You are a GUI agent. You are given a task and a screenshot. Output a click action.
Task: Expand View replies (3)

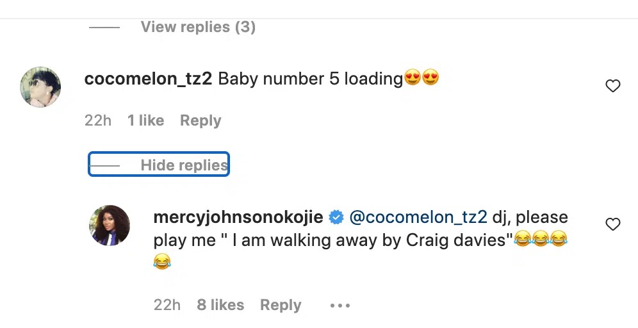[197, 27]
